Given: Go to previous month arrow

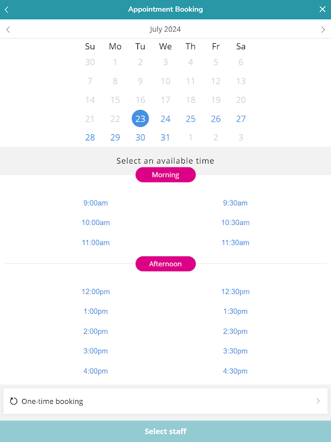Looking at the screenshot, I should tap(8, 29).
